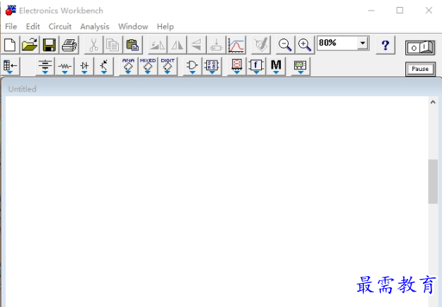
Task: Minimize the Electronics Workbench window
Action: pyautogui.click(x=371, y=11)
